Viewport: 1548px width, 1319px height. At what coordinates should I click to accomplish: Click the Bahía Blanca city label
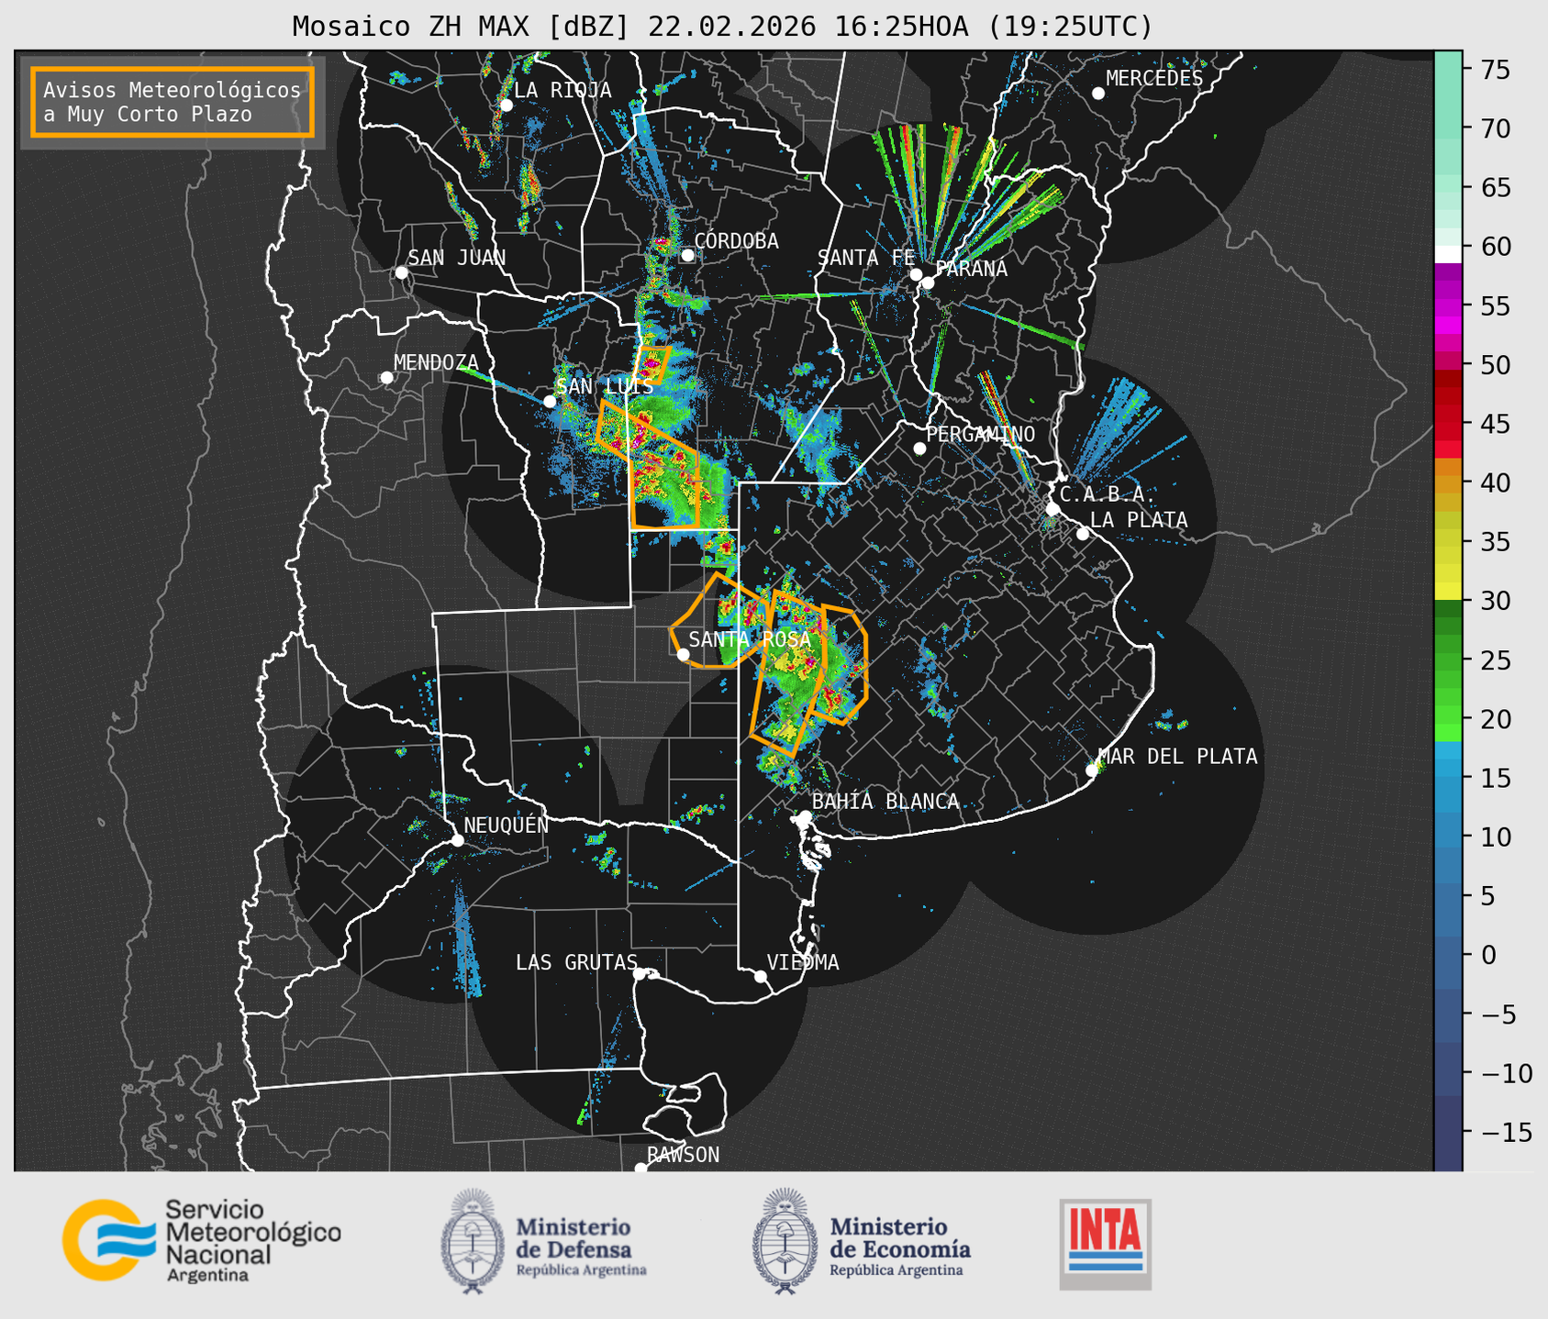[x=885, y=802]
